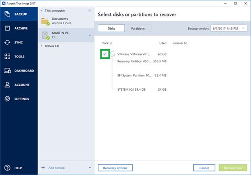Open the TOOLS section label
The height and width of the screenshot is (175, 251).
click(x=19, y=57)
